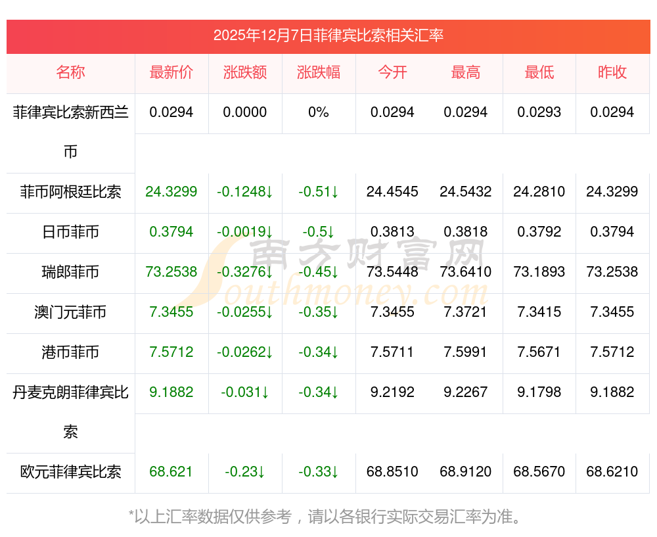Click the change value -0.23↓
Viewport: 657px width, 537px height.
244,472
